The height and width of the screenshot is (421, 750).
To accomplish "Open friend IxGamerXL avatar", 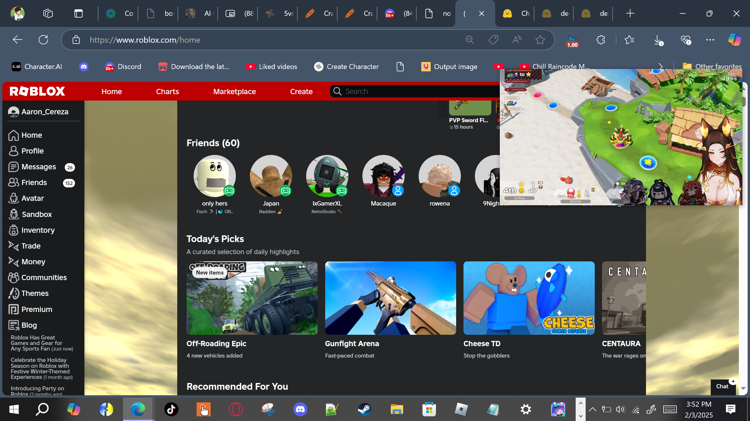I will click(327, 176).
